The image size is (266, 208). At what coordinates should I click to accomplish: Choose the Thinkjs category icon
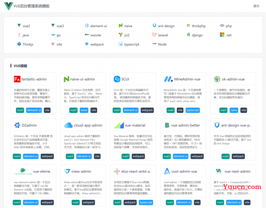(19, 44)
